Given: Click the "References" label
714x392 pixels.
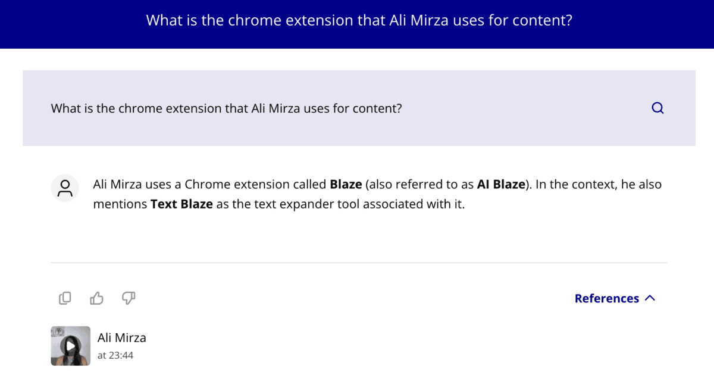Looking at the screenshot, I should [606, 298].
